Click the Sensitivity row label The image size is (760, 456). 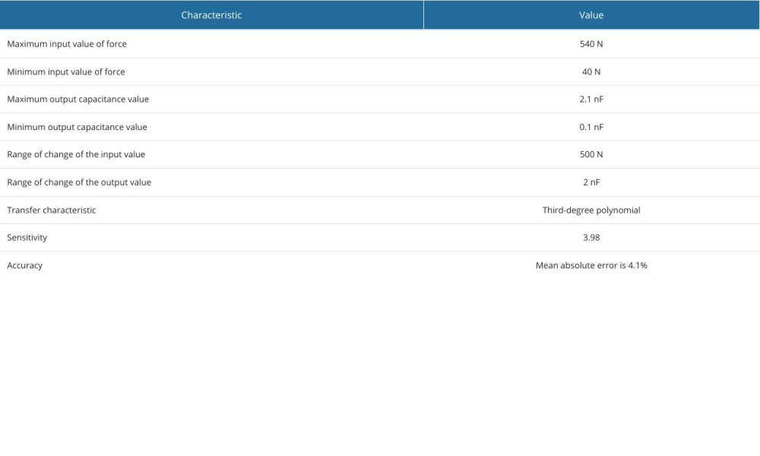coord(27,238)
